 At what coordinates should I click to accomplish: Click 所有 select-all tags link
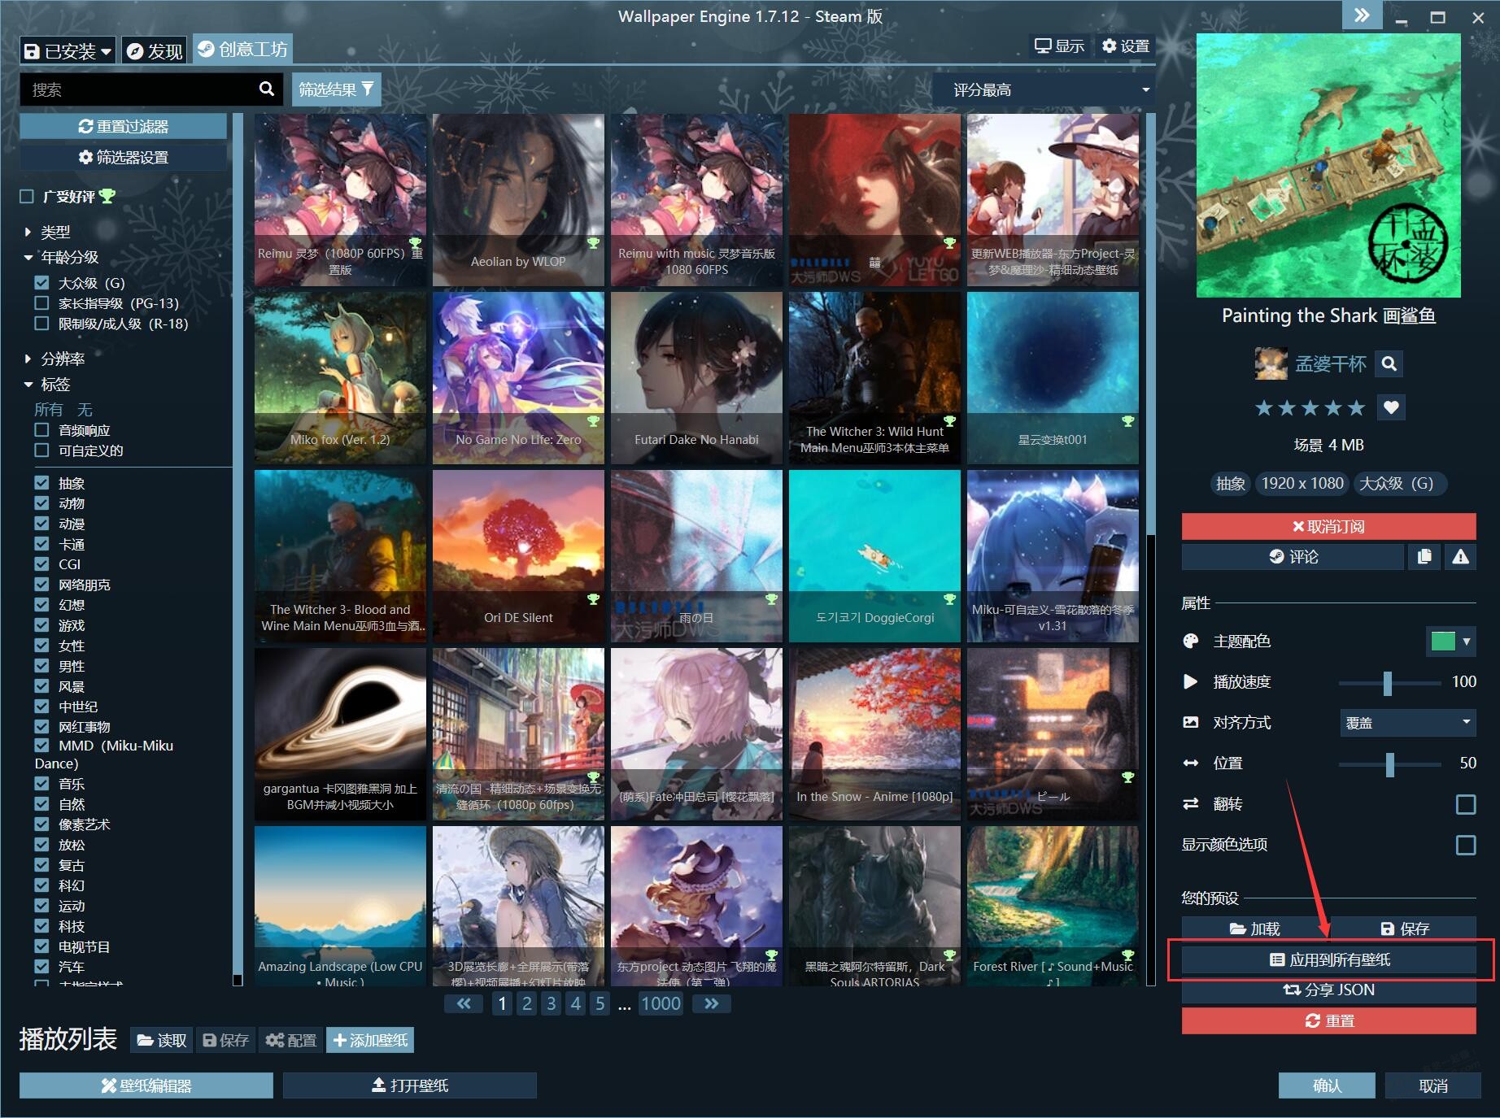coord(48,409)
